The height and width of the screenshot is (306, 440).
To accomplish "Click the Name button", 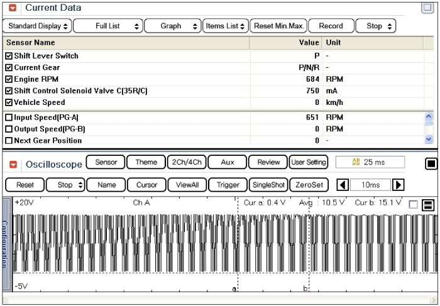I will pos(106,185).
